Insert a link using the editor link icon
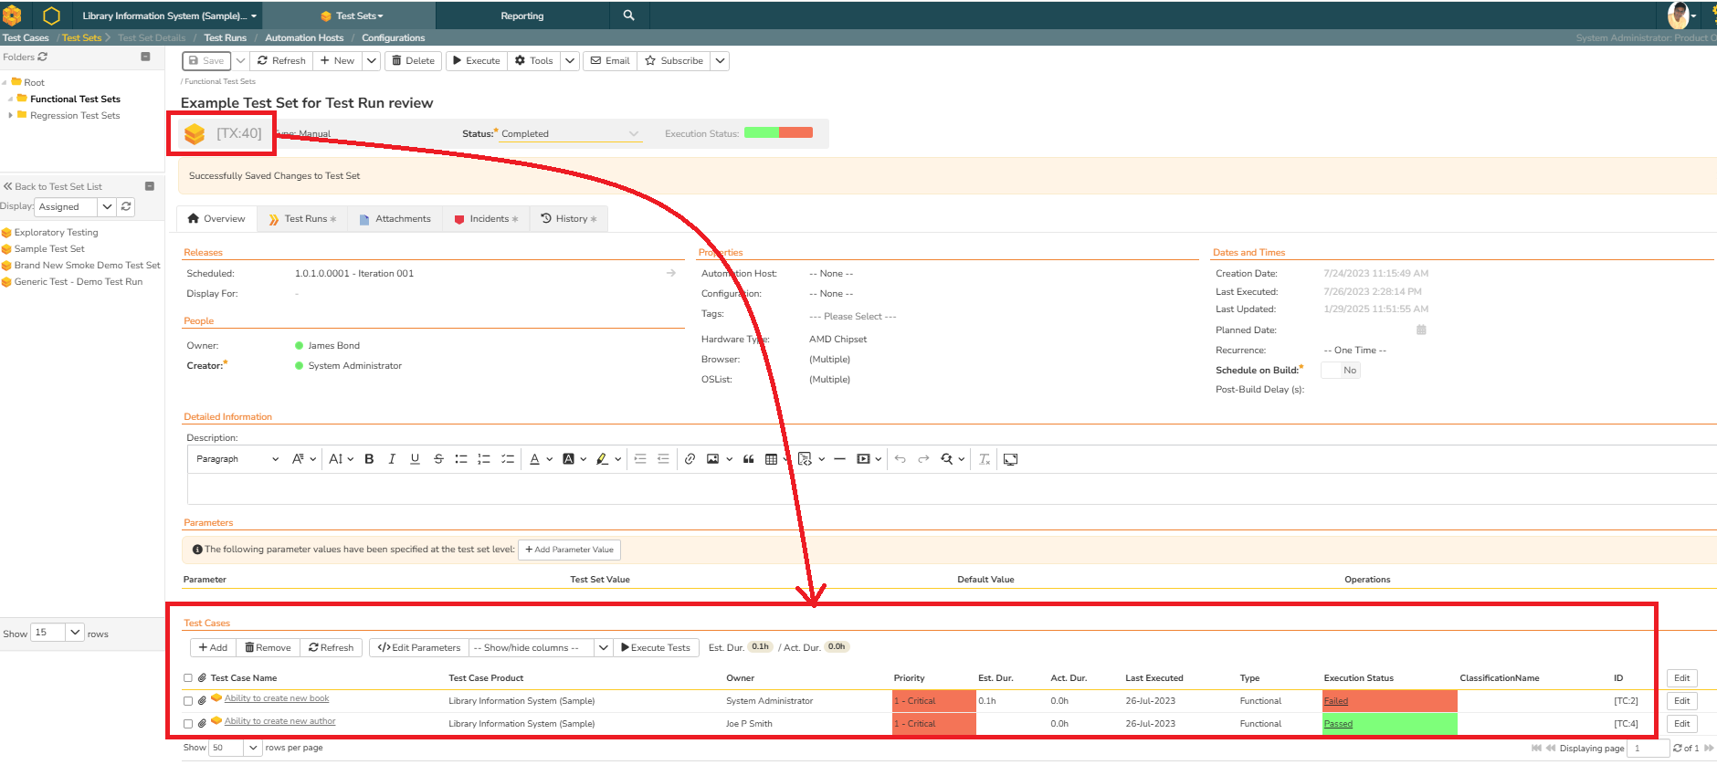 690,459
